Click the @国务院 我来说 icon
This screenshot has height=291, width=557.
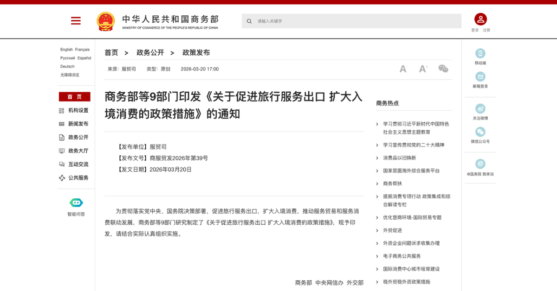click(x=480, y=164)
